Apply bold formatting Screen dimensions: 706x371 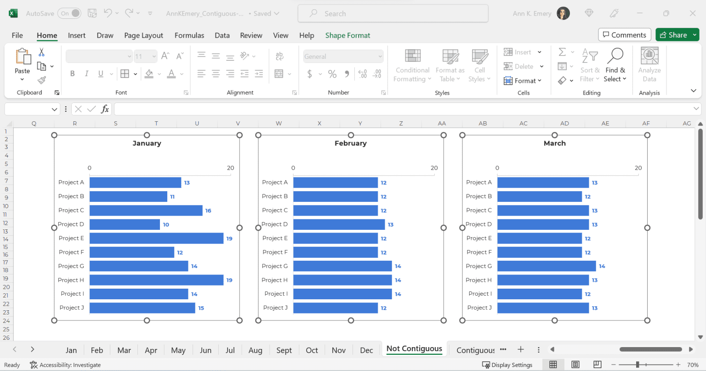click(73, 74)
